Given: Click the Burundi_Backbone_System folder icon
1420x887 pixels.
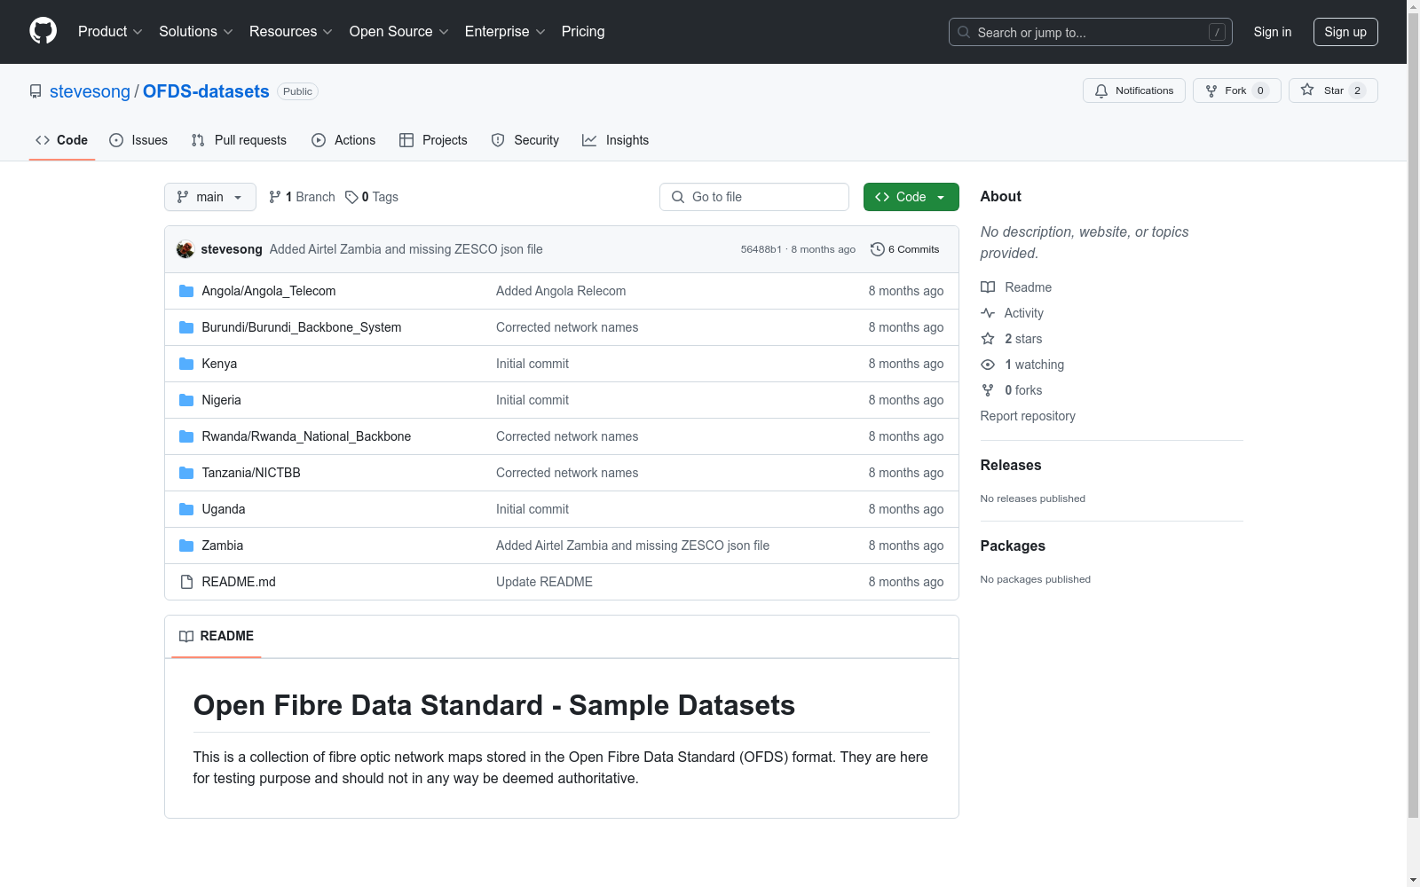Looking at the screenshot, I should (186, 327).
